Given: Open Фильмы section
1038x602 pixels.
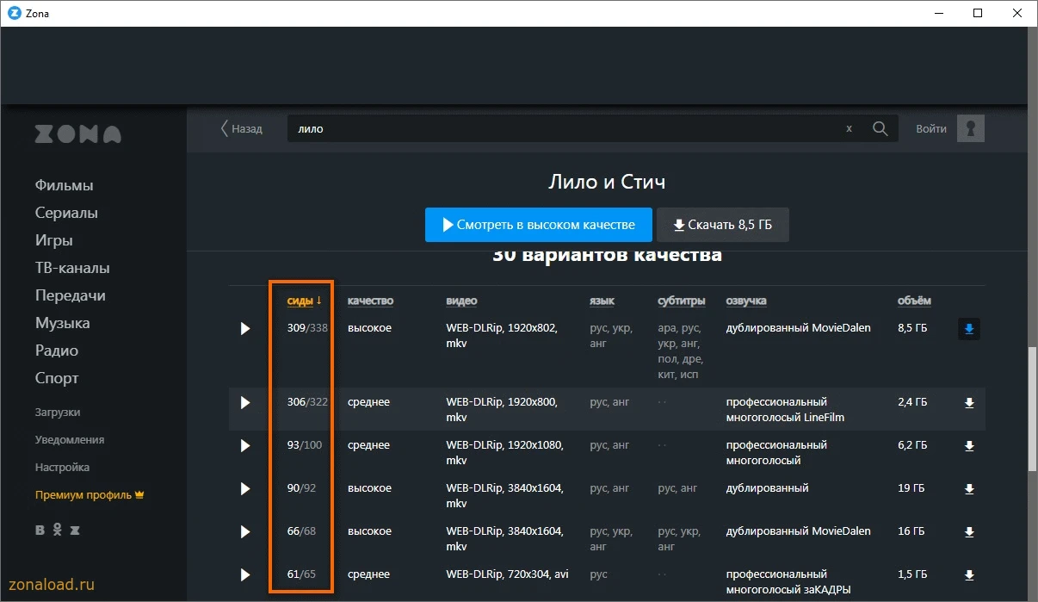Looking at the screenshot, I should pos(65,185).
